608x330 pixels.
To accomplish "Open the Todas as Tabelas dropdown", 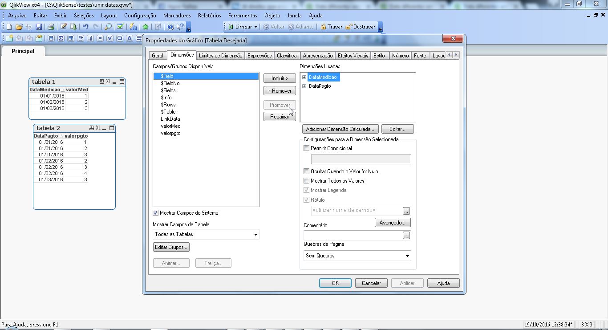I will point(255,234).
